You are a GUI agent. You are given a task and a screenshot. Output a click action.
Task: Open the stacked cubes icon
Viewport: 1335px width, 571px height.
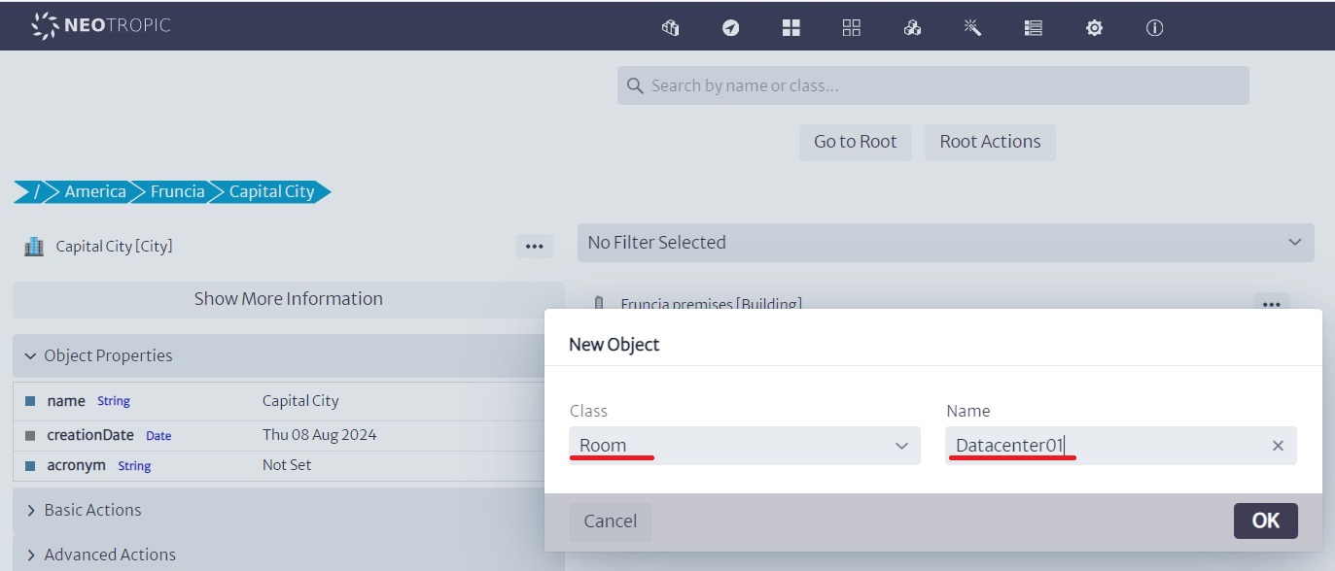click(x=912, y=28)
